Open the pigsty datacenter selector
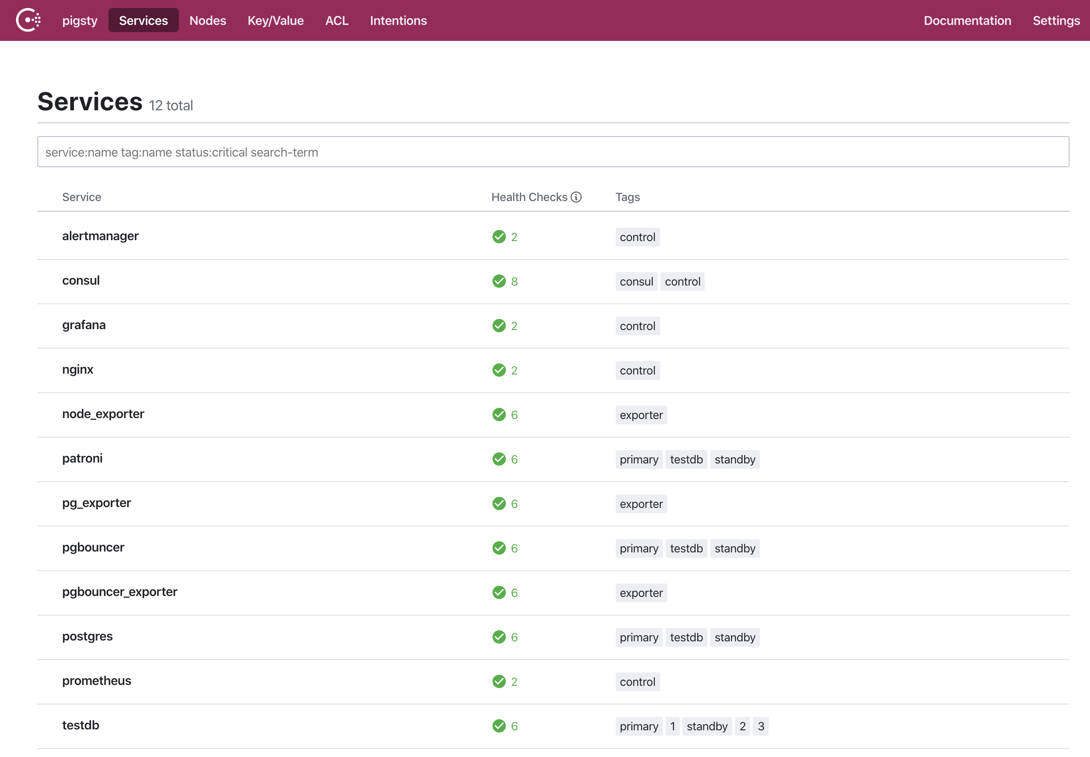The image size is (1090, 757). point(80,20)
